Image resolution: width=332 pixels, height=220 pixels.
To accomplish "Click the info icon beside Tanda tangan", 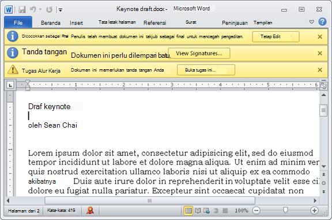I will [13, 53].
